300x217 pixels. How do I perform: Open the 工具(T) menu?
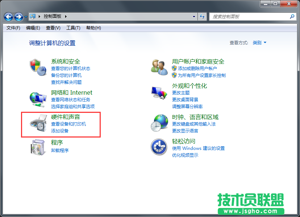pos(73,28)
